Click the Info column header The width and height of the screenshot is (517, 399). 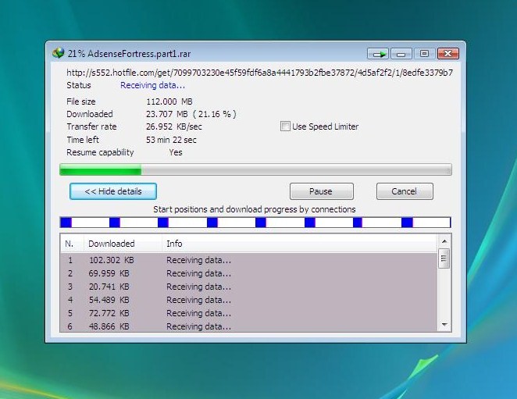coord(299,244)
